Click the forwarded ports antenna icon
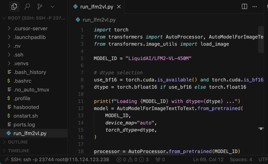Image resolution: width=268 pixels, height=164 pixels. [x=160, y=159]
